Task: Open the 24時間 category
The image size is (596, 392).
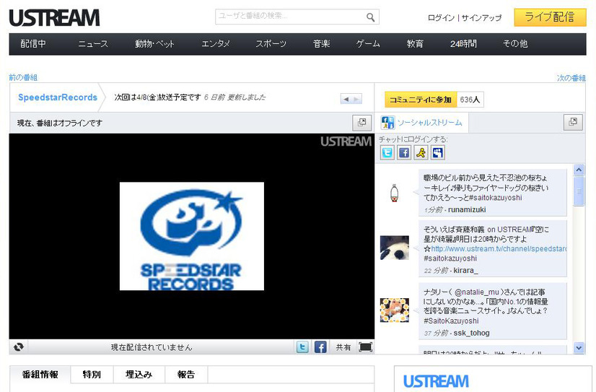Action: [x=463, y=44]
